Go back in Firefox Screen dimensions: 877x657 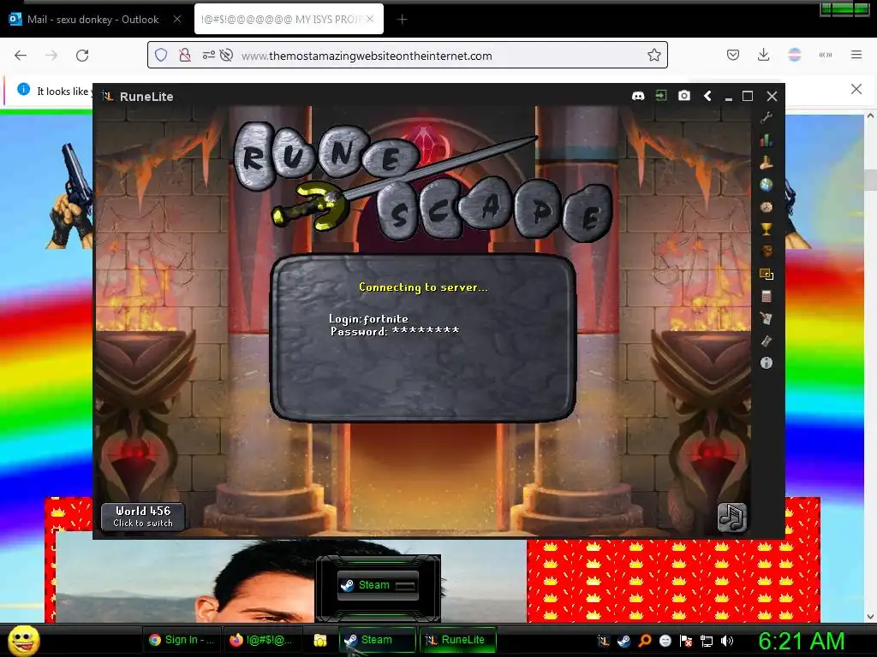[21, 56]
